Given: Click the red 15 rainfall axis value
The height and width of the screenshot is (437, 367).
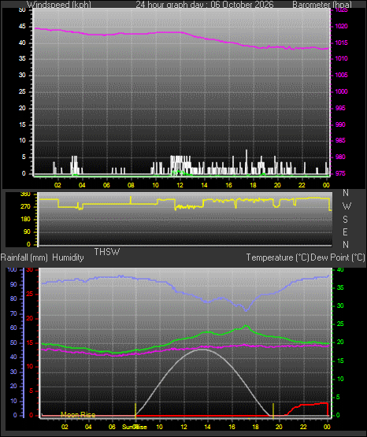Looking at the screenshot, I should click(x=30, y=343).
